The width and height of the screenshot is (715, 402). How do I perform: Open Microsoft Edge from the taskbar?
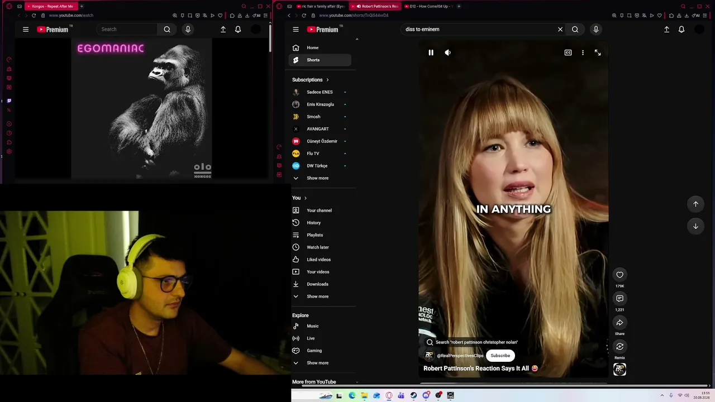352,396
